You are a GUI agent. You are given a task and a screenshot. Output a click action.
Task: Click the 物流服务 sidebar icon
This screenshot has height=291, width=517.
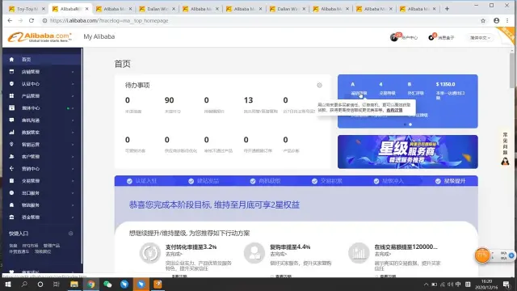tap(11, 205)
